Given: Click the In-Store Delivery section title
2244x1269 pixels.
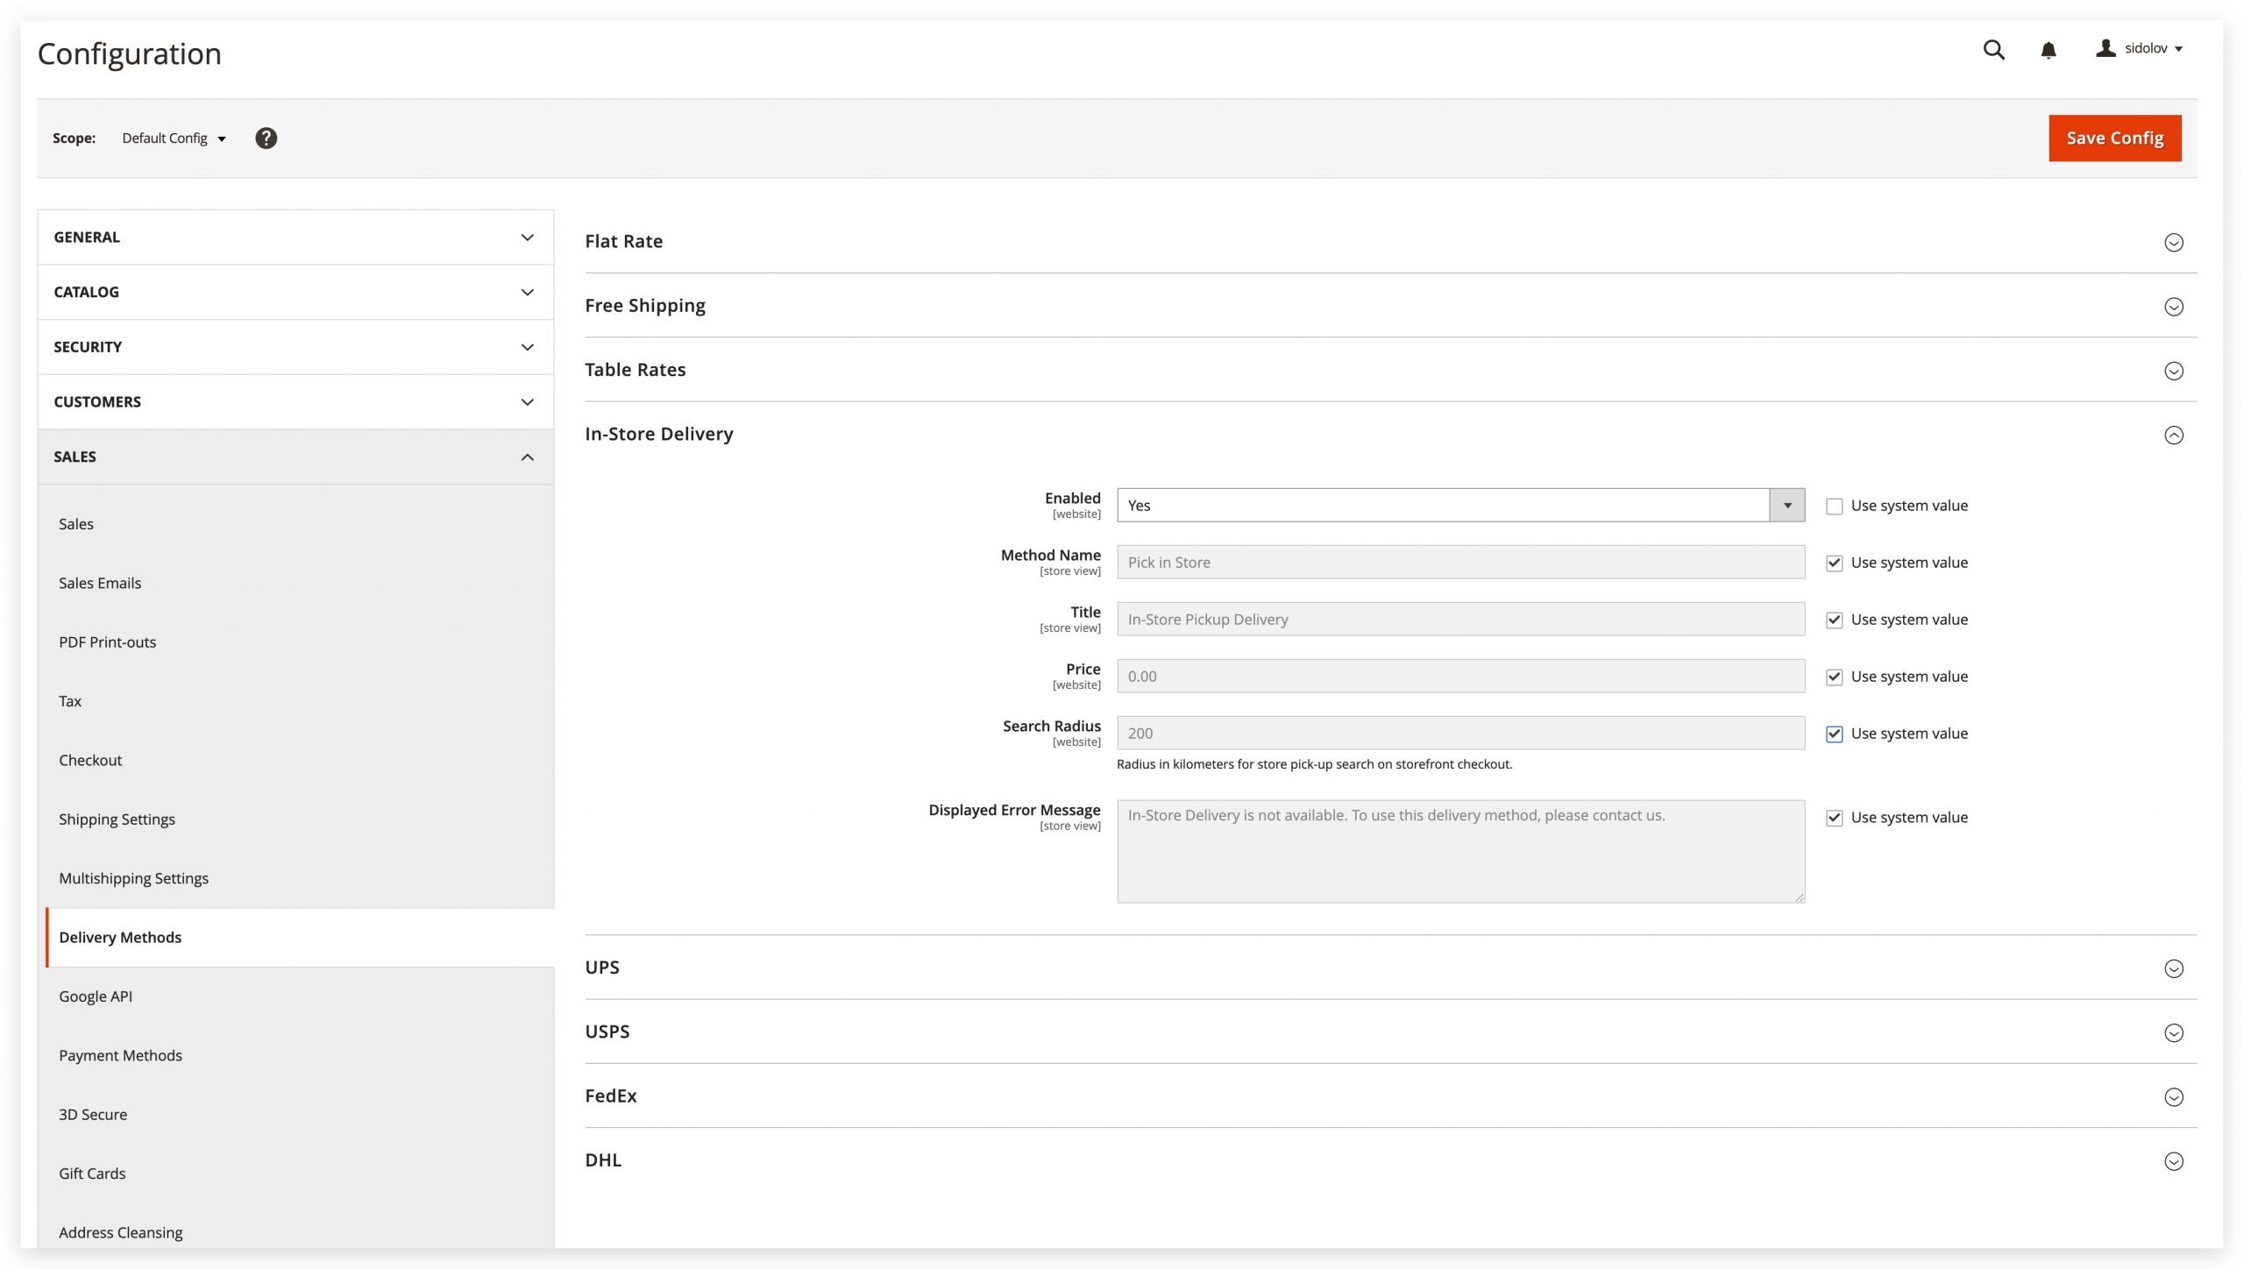Looking at the screenshot, I should (658, 434).
